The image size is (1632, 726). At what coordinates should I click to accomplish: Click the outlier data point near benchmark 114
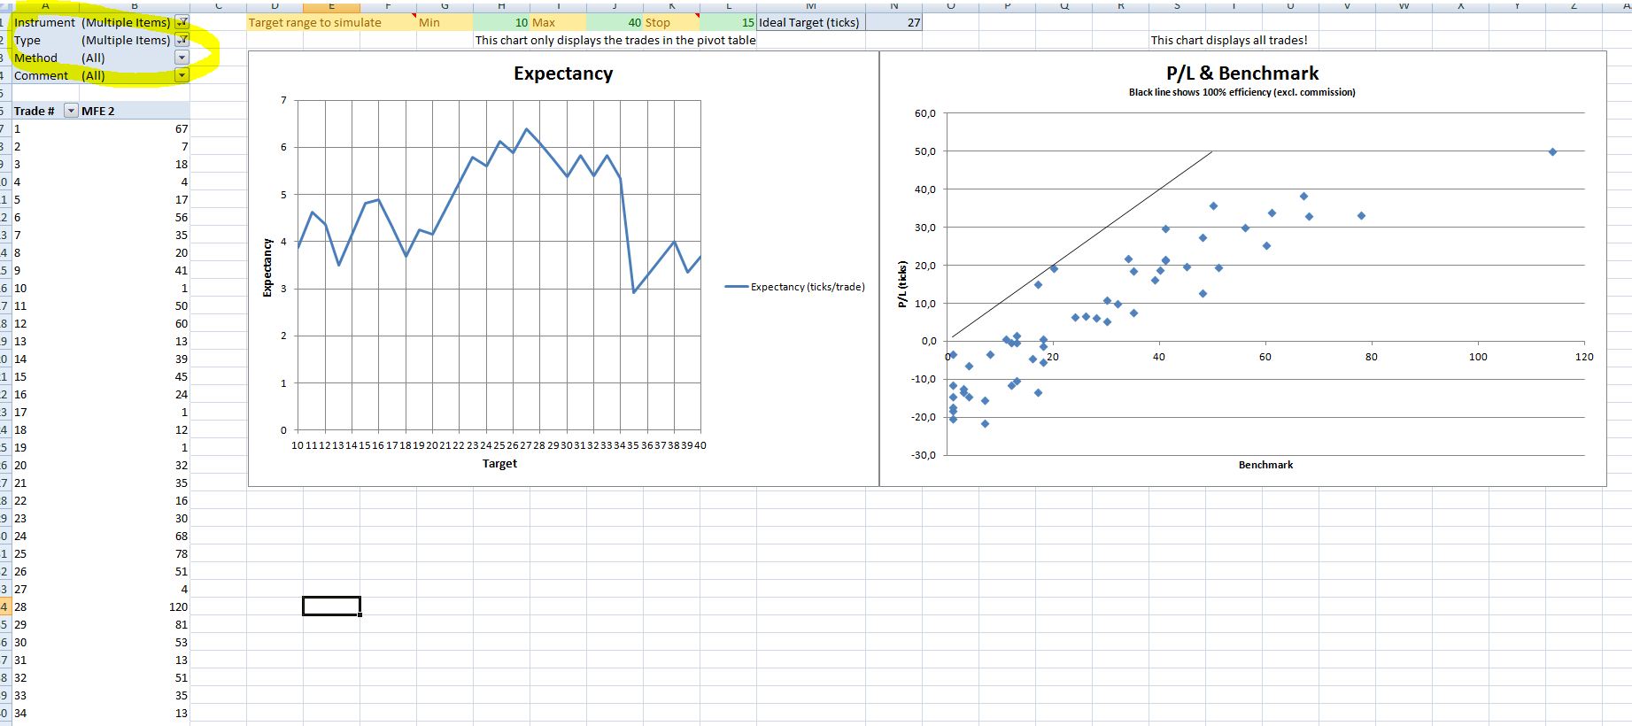(x=1552, y=152)
